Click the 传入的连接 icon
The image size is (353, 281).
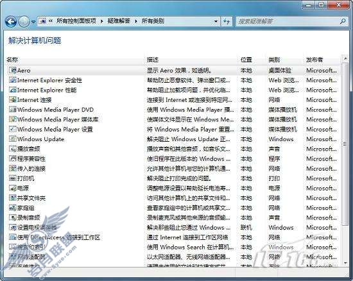coord(13,168)
